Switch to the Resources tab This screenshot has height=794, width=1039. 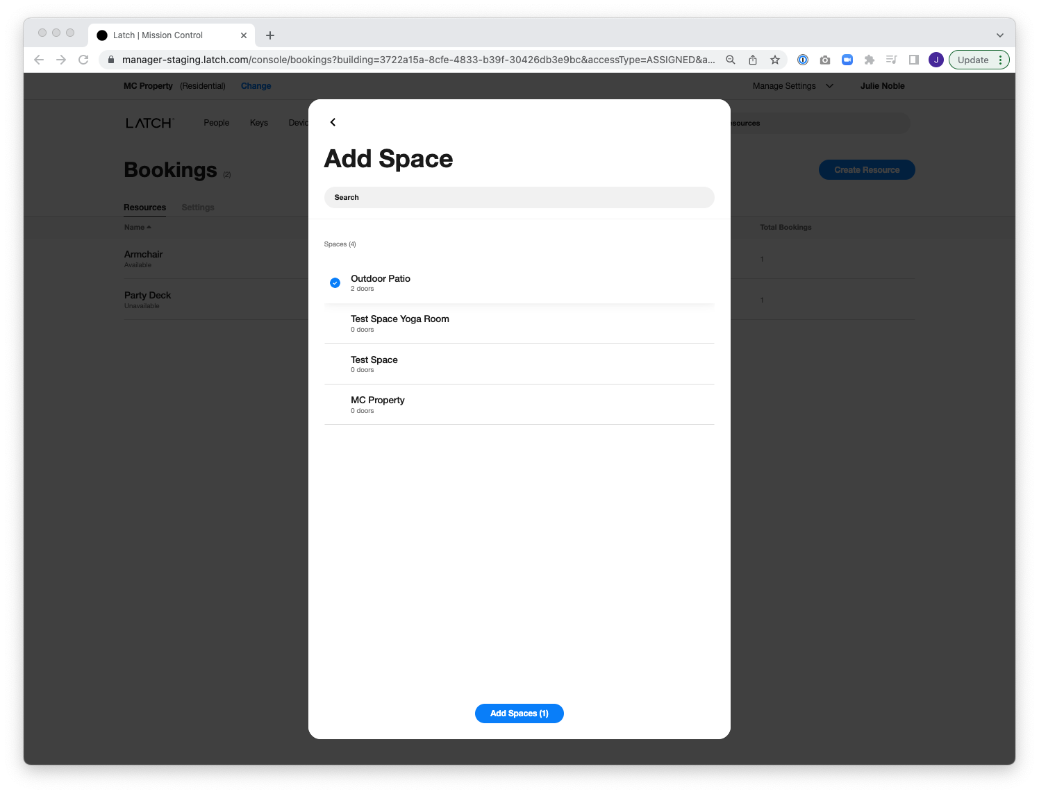(144, 208)
